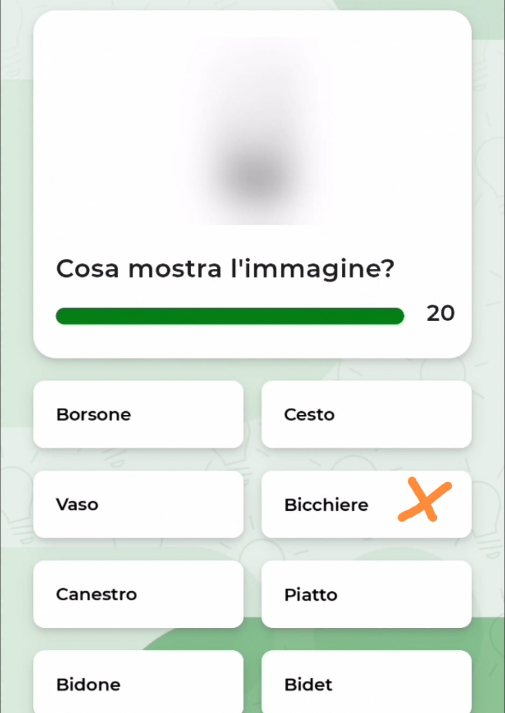
Task: Tap the Bicchiere answer text
Action: pyautogui.click(x=326, y=505)
